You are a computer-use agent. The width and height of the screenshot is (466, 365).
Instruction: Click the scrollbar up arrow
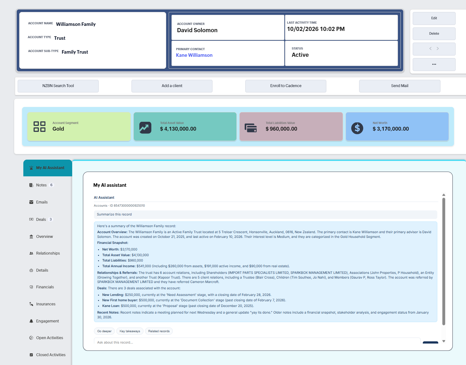pyautogui.click(x=444, y=195)
